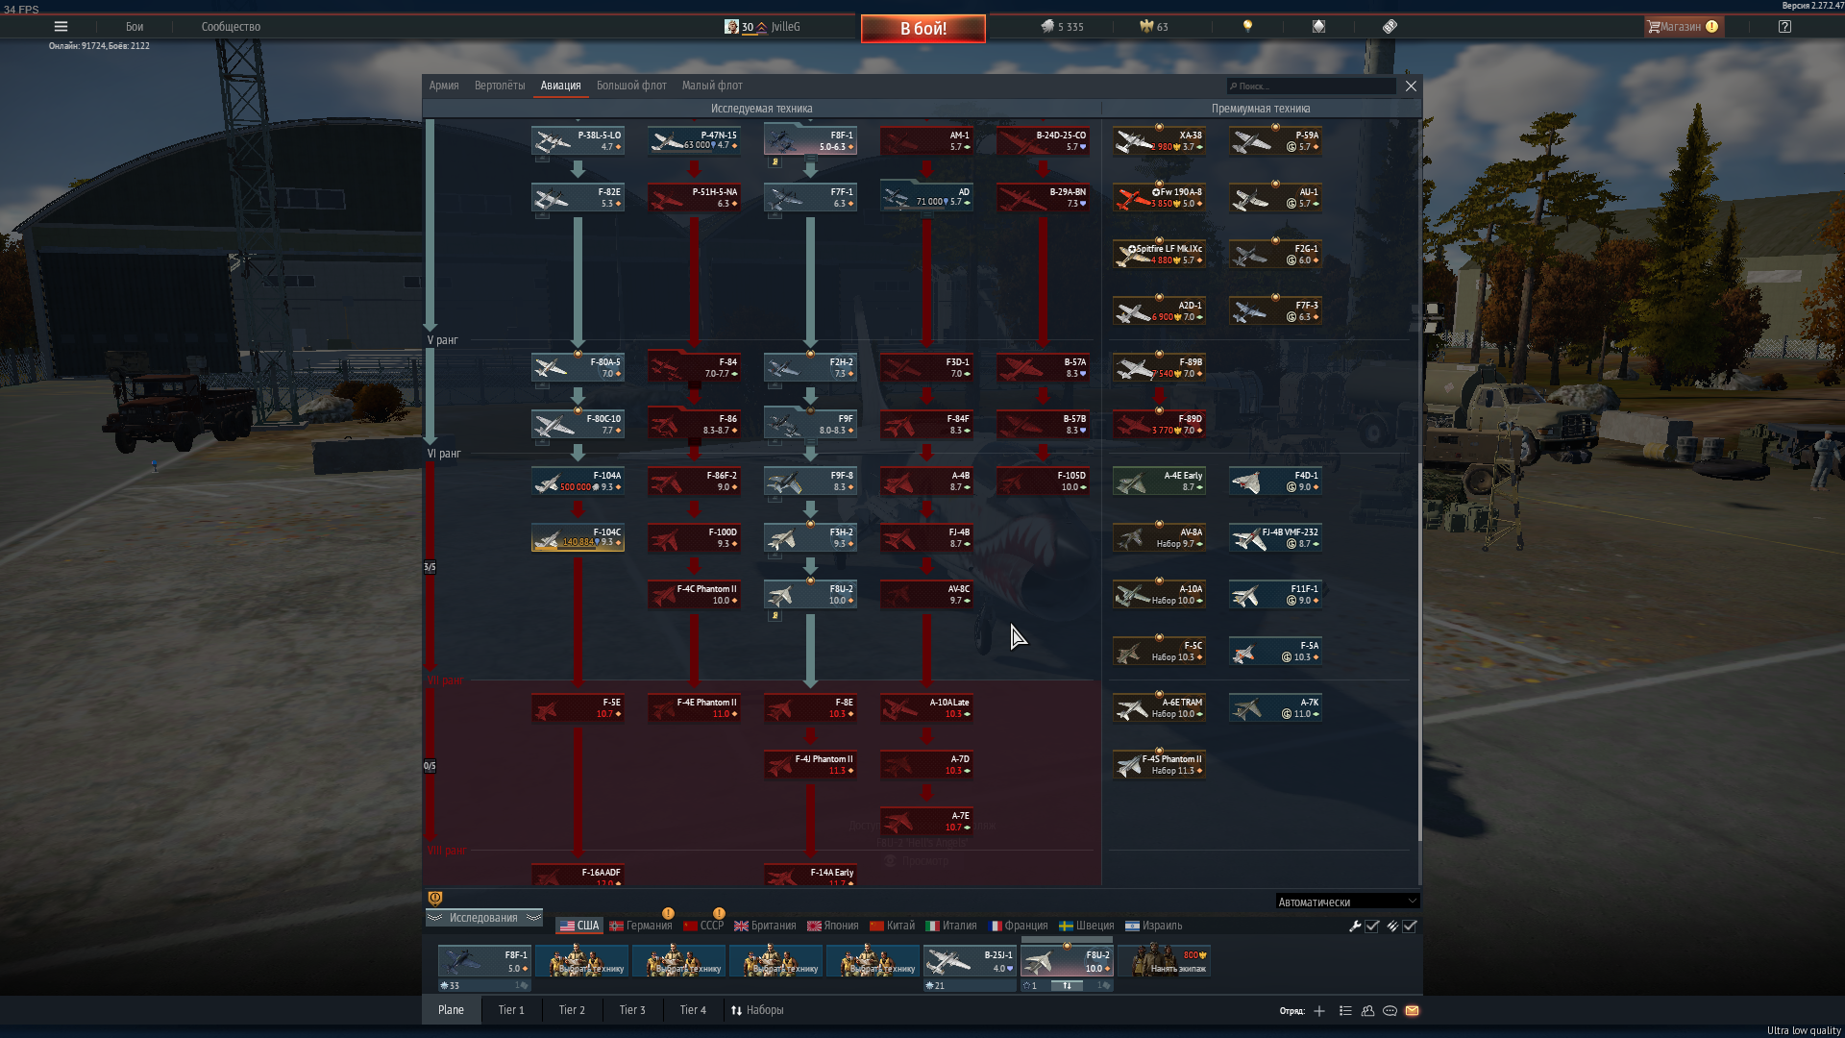Select the США nation

tap(579, 926)
